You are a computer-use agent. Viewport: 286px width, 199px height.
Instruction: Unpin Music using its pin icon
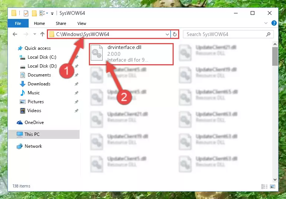76,93
